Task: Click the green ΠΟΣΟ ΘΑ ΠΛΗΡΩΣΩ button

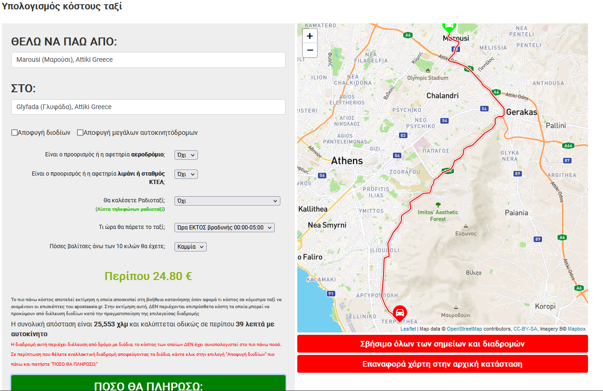Action: coord(148,384)
